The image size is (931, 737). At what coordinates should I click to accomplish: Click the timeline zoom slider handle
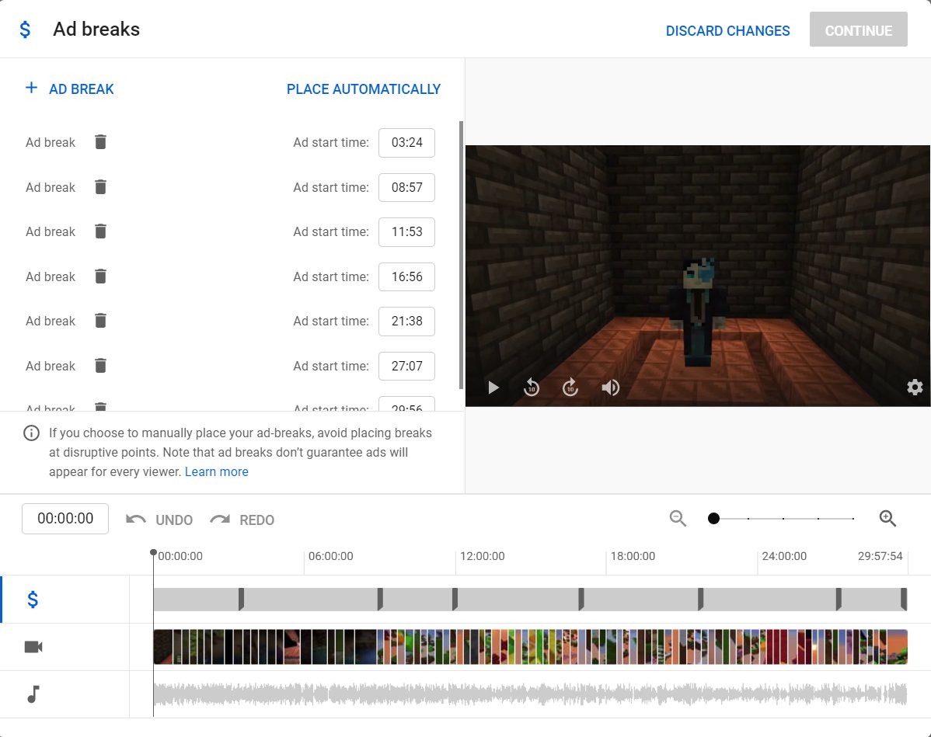(x=713, y=519)
